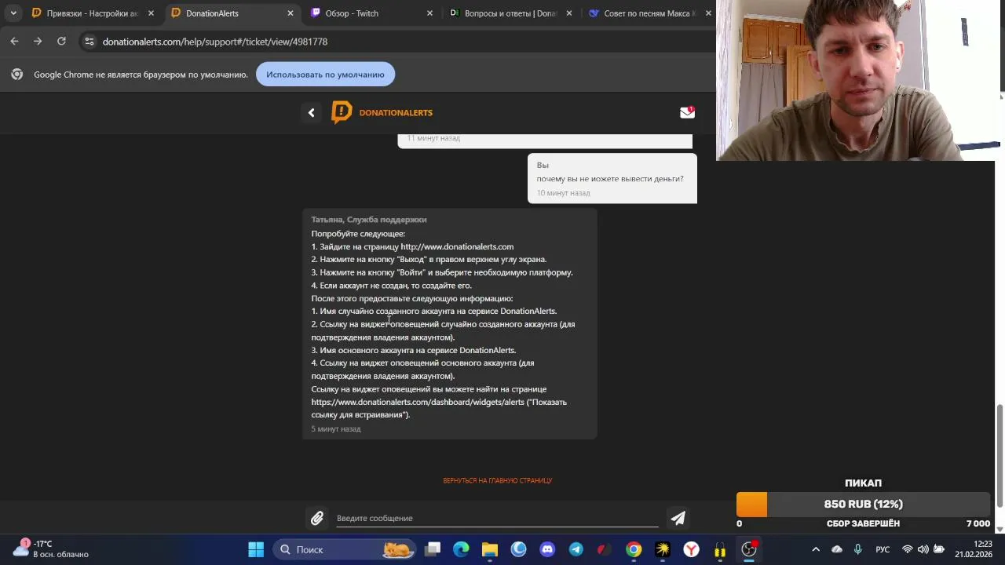Open File Explorer from the taskbar
This screenshot has width=1005, height=565.
point(490,549)
